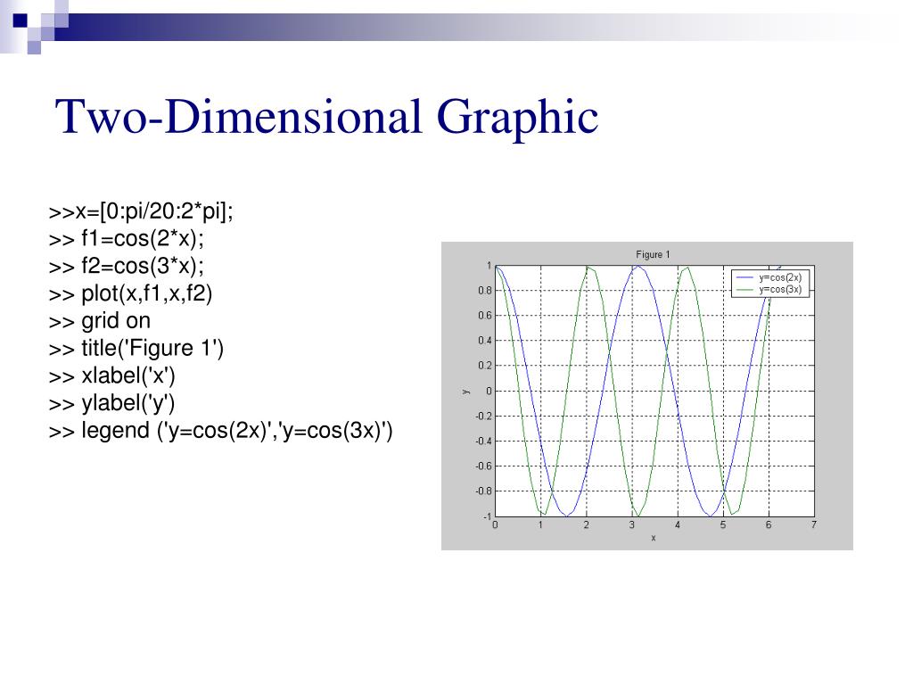Click the line '>> f2=cos(3*x);'
Screen dimensions: 913x685
point(127,266)
